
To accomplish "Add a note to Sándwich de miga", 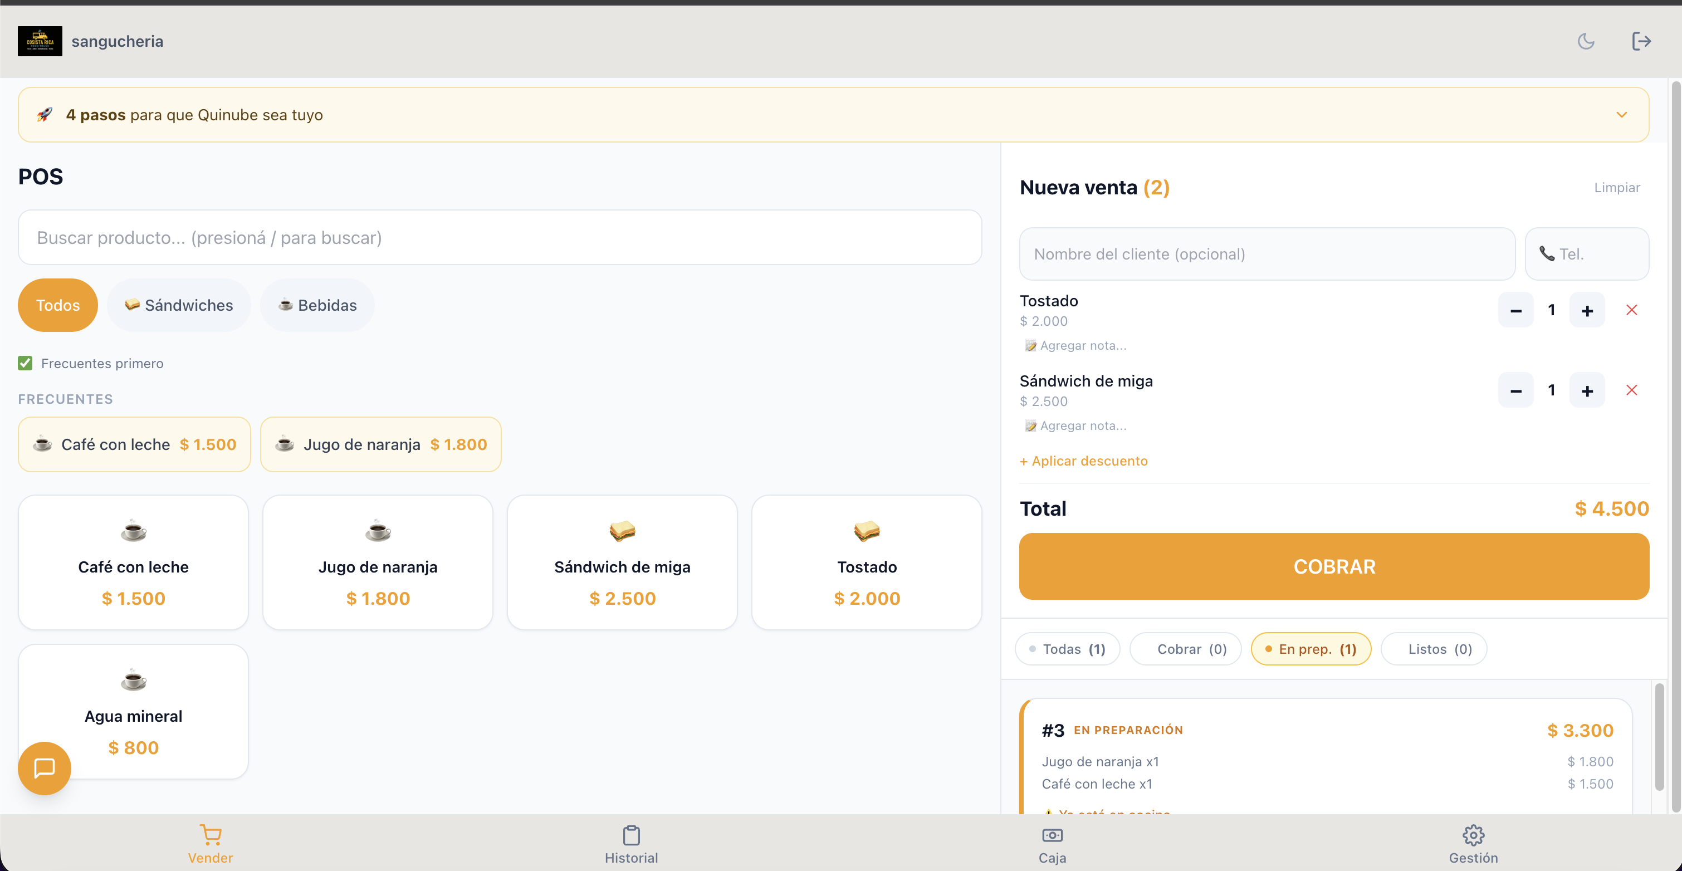I will click(x=1075, y=425).
